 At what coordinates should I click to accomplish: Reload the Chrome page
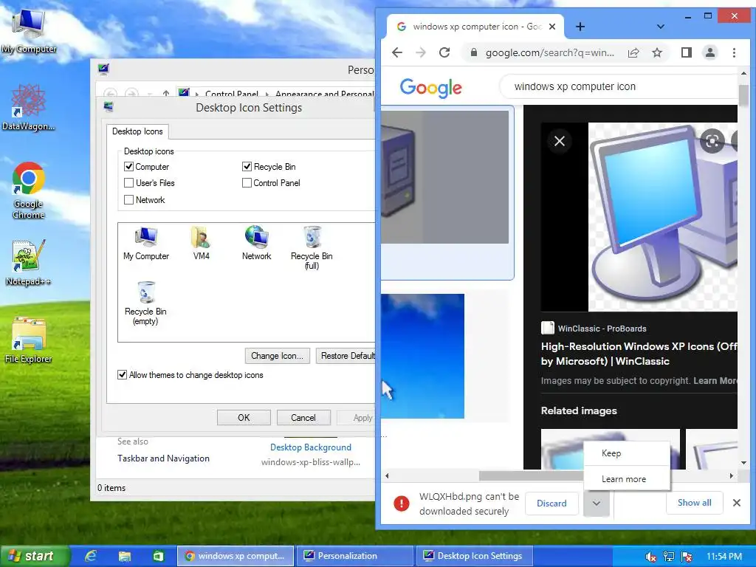pos(444,52)
